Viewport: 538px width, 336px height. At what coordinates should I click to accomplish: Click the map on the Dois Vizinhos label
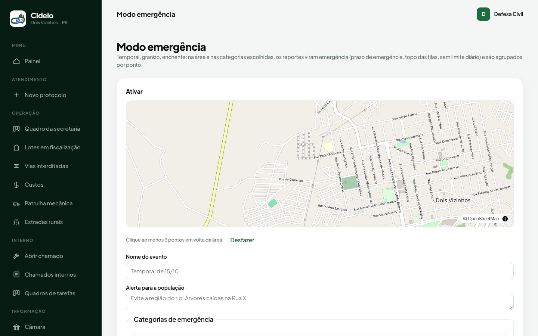point(453,200)
